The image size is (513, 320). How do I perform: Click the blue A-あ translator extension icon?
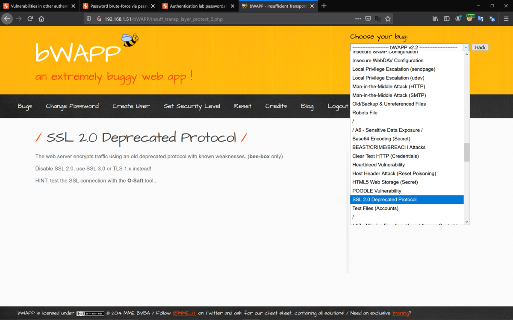coord(492,19)
